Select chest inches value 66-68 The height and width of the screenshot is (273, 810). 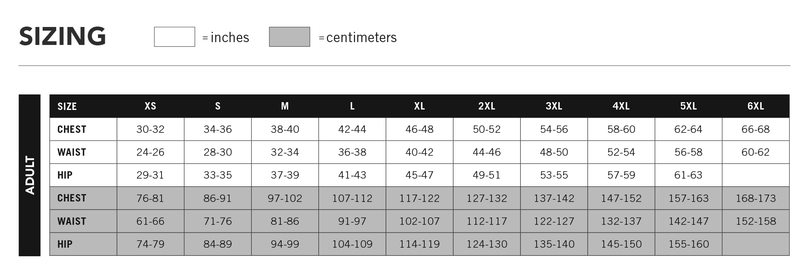(x=755, y=130)
